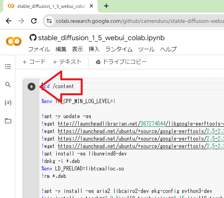The image size is (224, 198).
Task: Open site information icon in address bar
Action: [x=49, y=21]
